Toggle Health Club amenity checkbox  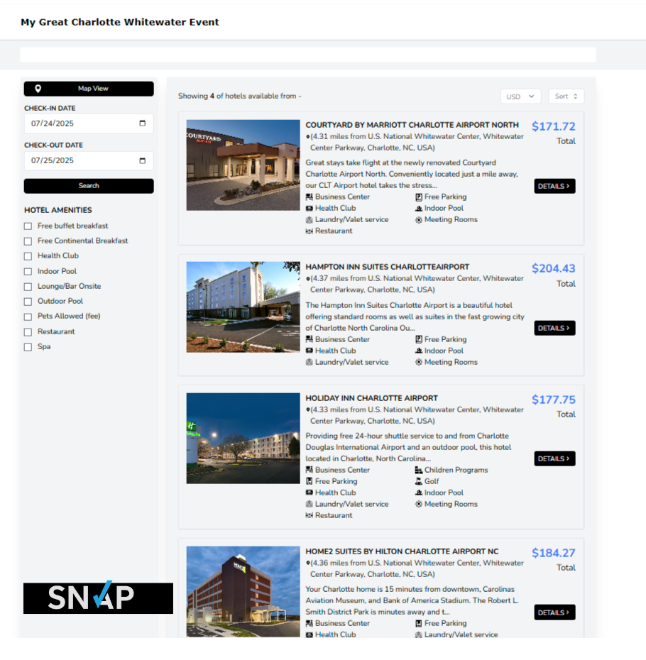coord(28,256)
